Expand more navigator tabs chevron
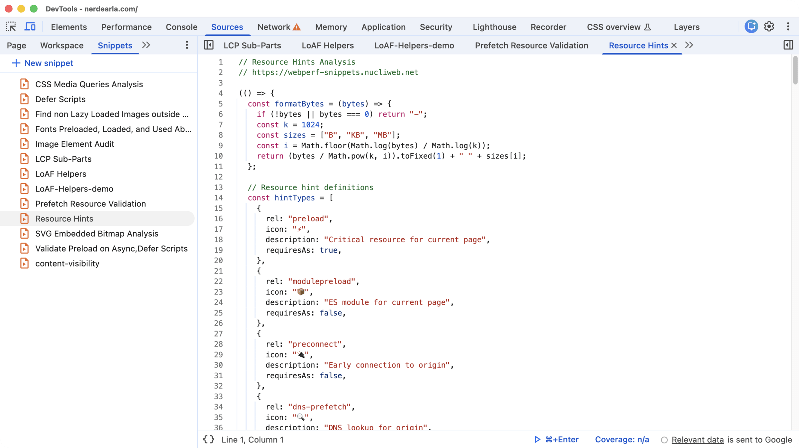 coord(146,45)
